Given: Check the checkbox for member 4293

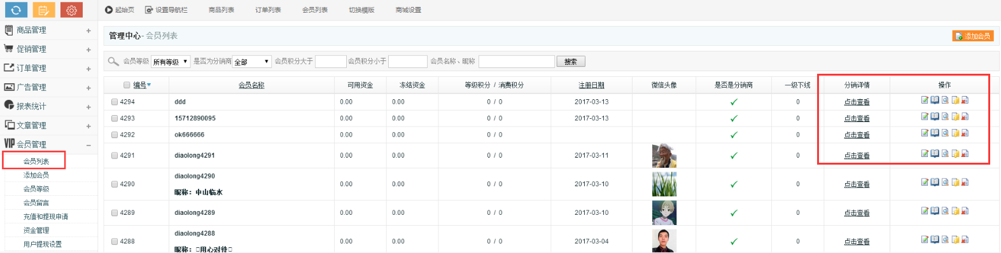Looking at the screenshot, I should [115, 118].
